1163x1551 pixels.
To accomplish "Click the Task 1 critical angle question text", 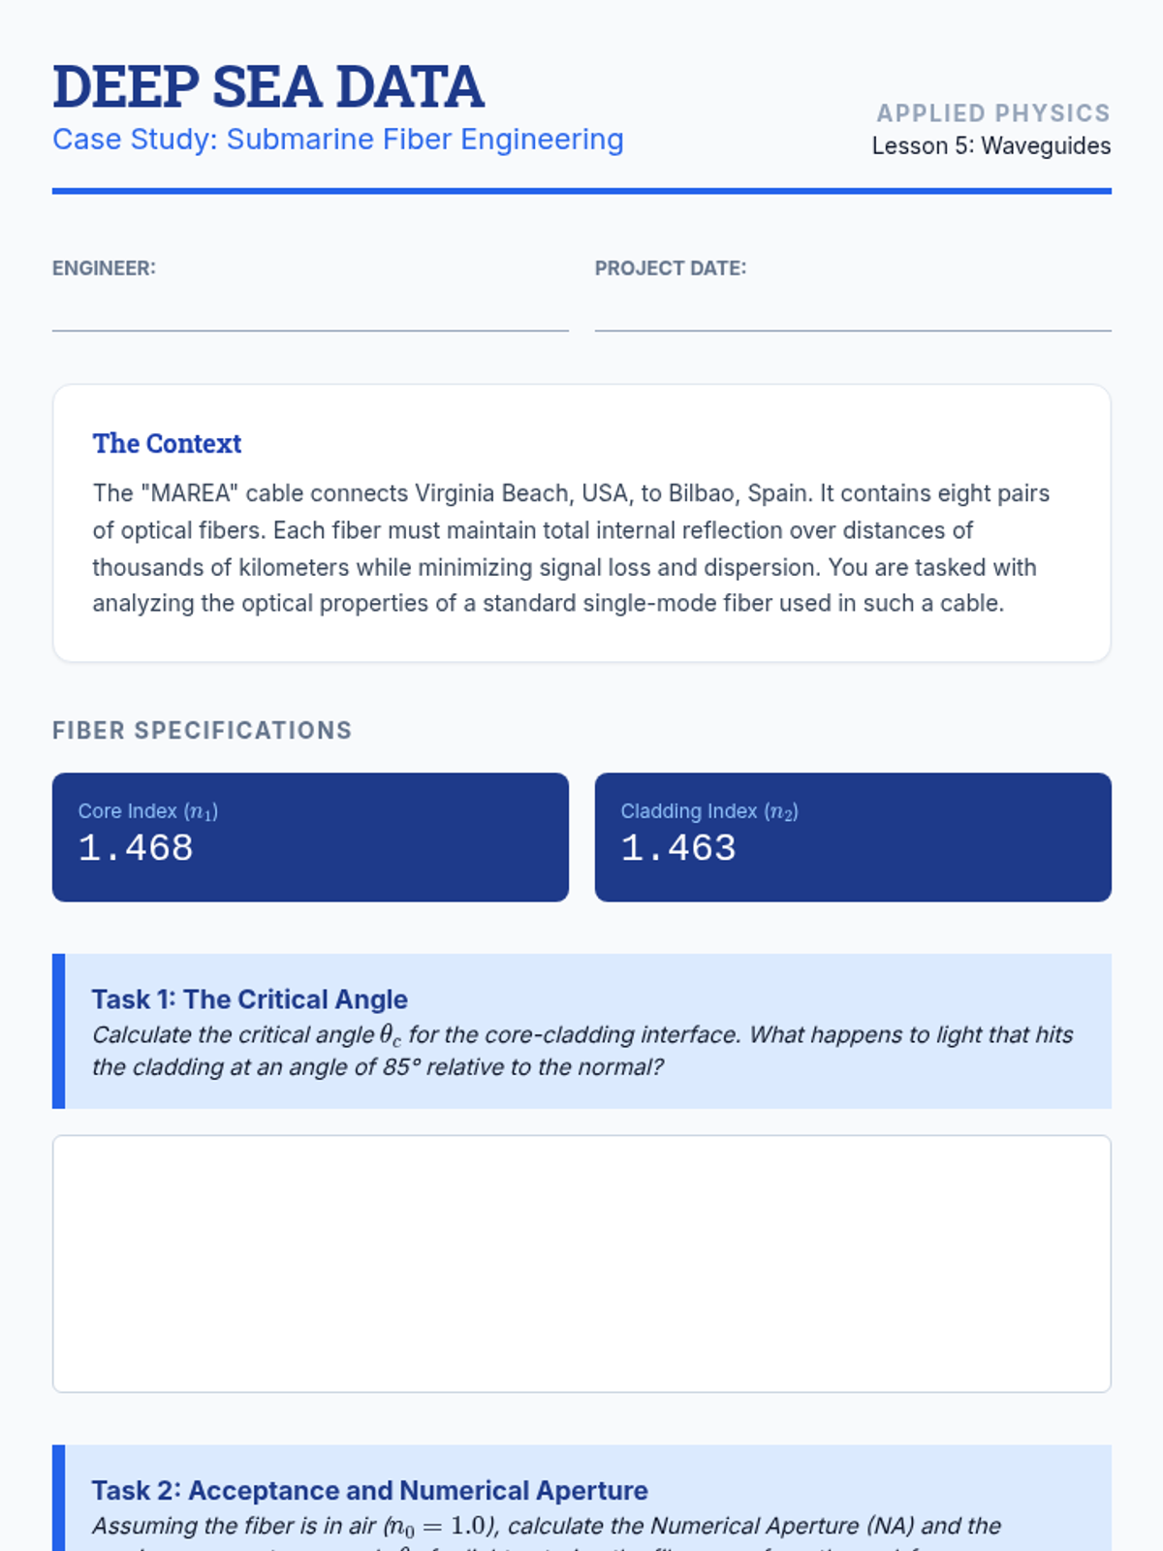I will pyautogui.click(x=582, y=1051).
